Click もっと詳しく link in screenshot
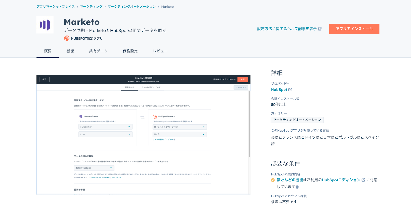This screenshot has height=207, width=411. [117, 178]
